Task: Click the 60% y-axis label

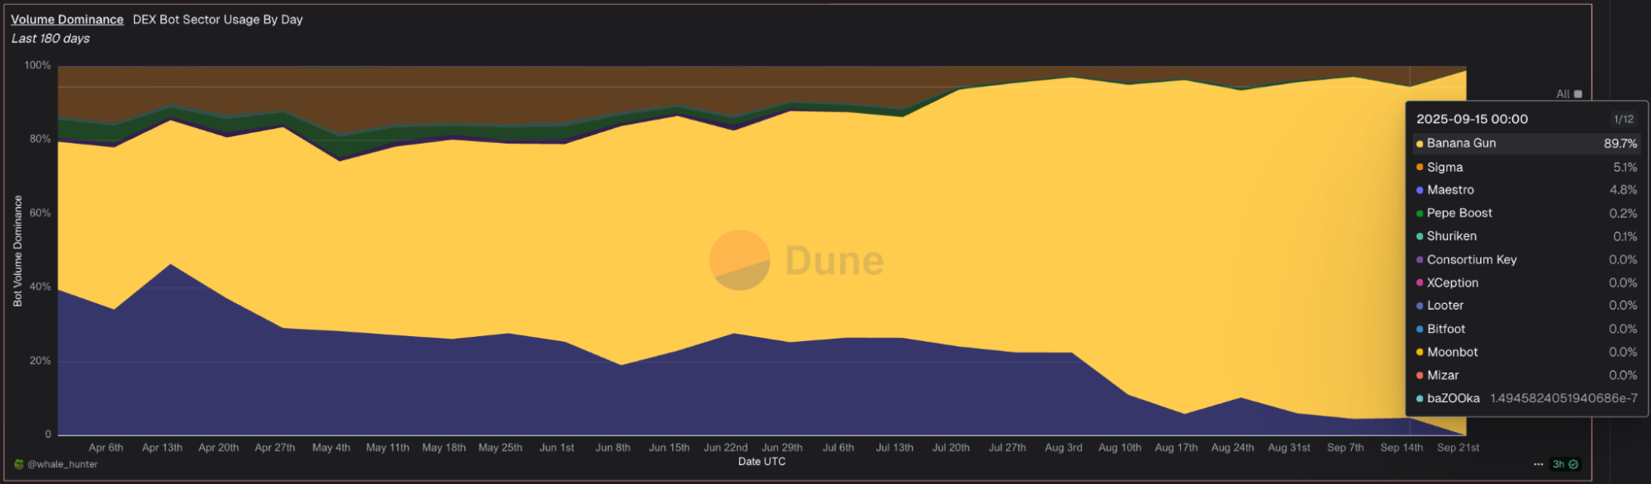Action: point(40,213)
